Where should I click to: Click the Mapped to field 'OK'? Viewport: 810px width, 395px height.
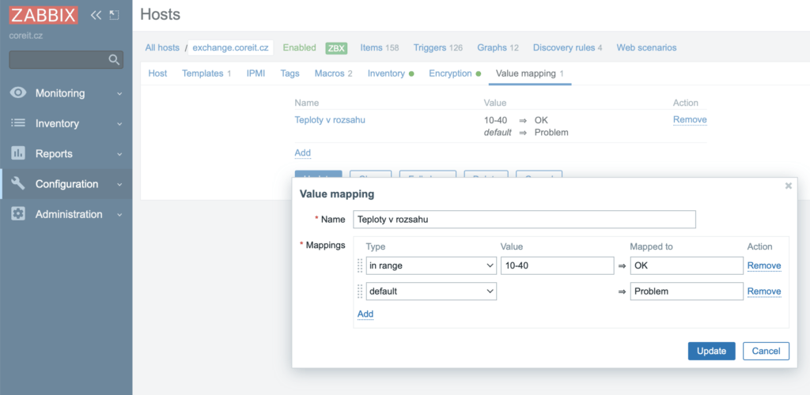pyautogui.click(x=687, y=266)
